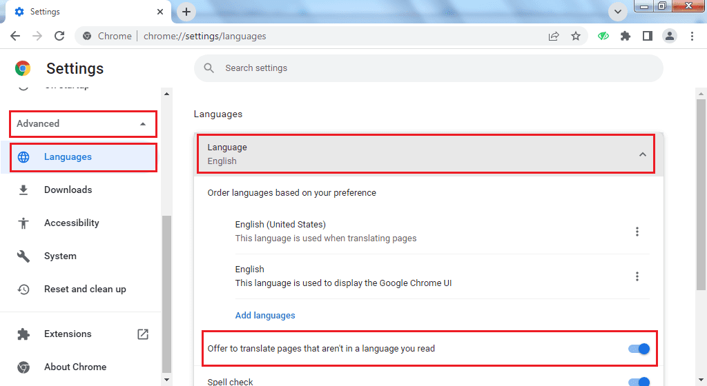Viewport: 707px width, 386px height.
Task: Click the Accessibility person icon
Action: point(23,223)
